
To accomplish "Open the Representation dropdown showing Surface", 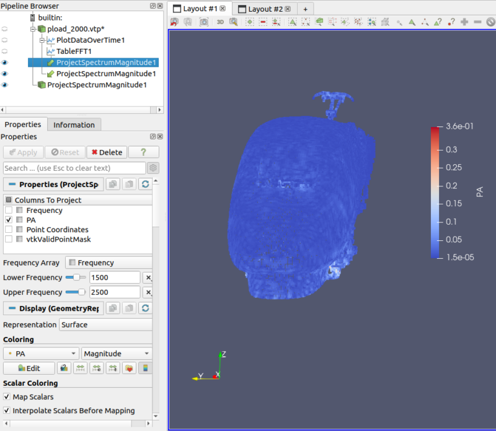I will tap(105, 324).
